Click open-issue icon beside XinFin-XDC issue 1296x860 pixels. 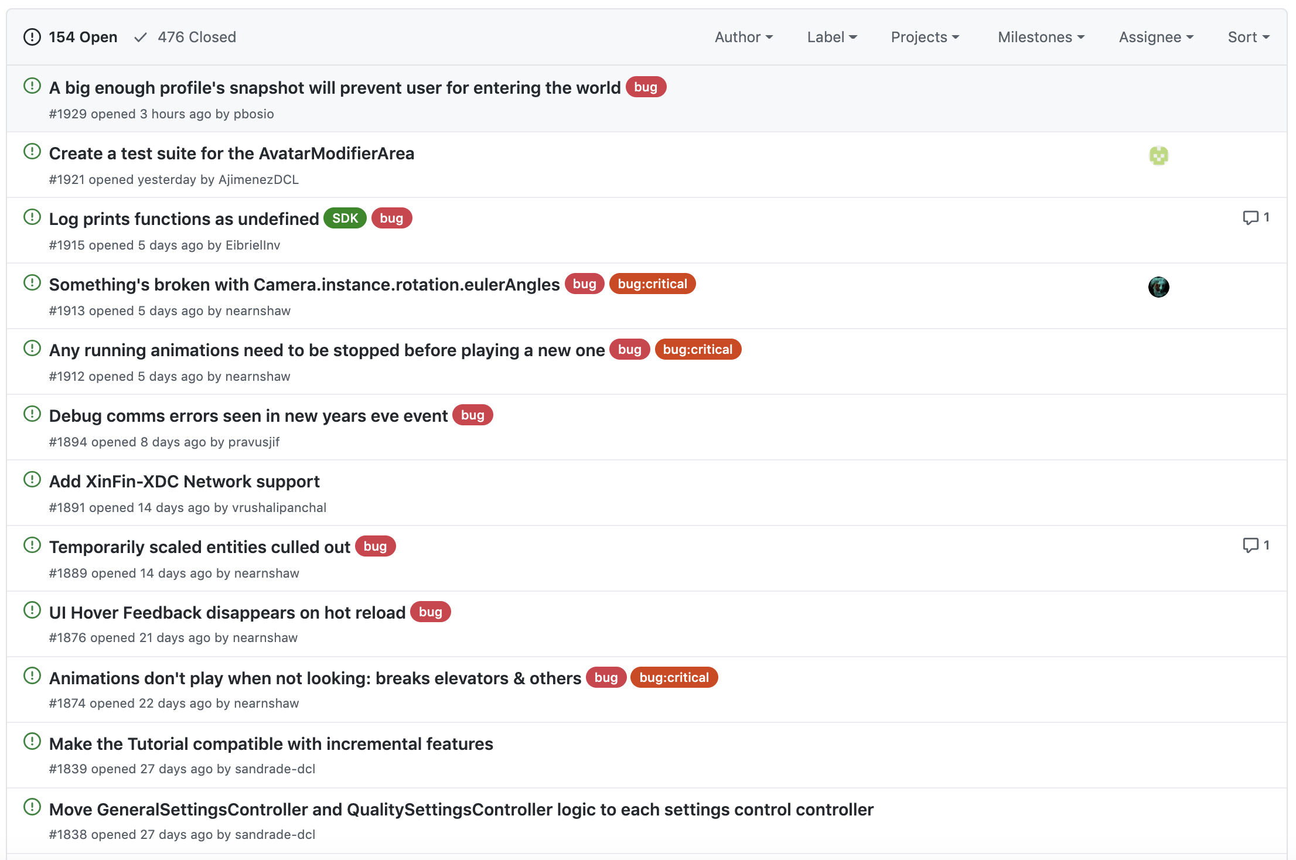[x=32, y=480]
